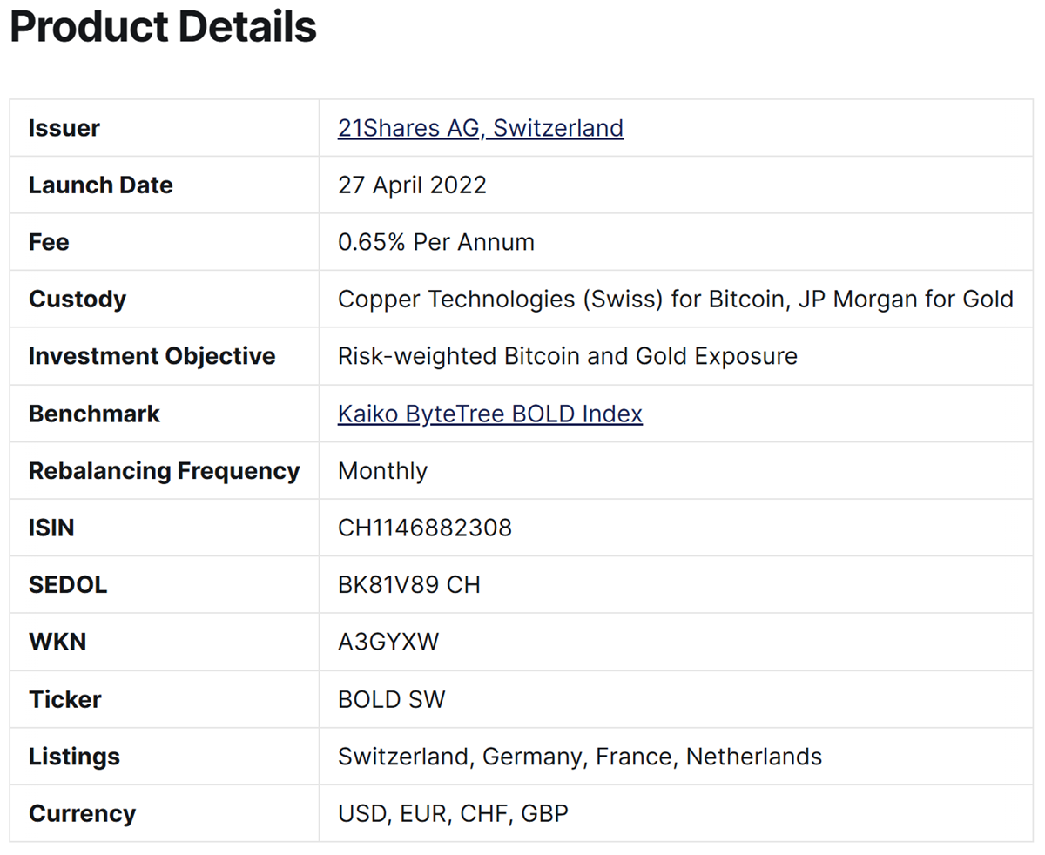Click the Monthly rebalancing frequency value
The height and width of the screenshot is (855, 1045).
pyautogui.click(x=382, y=471)
